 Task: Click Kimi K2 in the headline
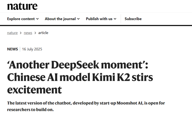[111, 77]
